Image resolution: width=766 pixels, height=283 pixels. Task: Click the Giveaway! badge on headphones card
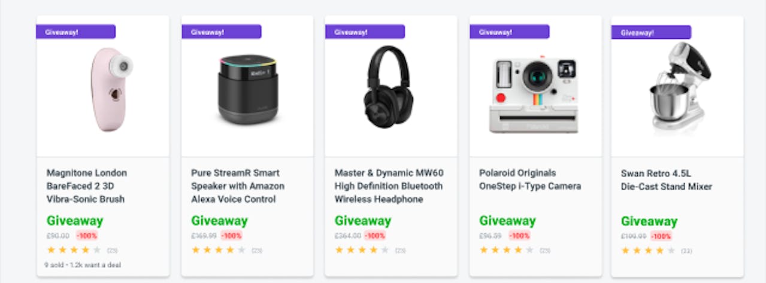coord(365,32)
